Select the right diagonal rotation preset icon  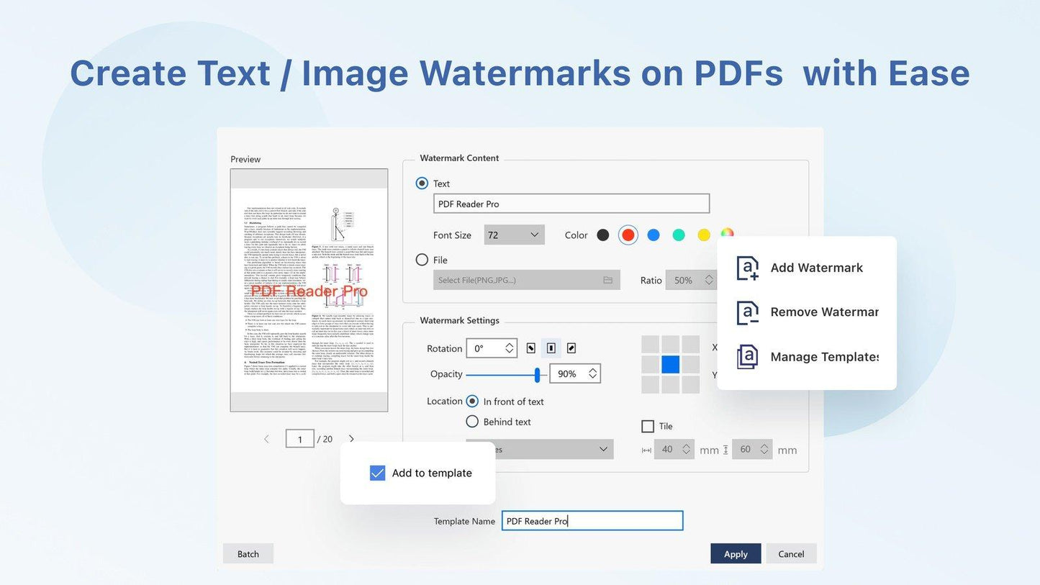(571, 348)
